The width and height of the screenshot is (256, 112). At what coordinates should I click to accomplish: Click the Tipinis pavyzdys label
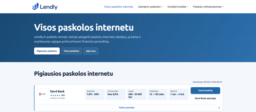[127, 108]
